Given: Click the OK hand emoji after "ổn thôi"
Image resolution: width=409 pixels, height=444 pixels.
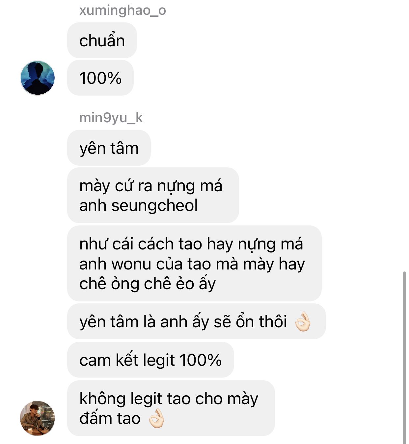Looking at the screenshot, I should pyautogui.click(x=303, y=321).
